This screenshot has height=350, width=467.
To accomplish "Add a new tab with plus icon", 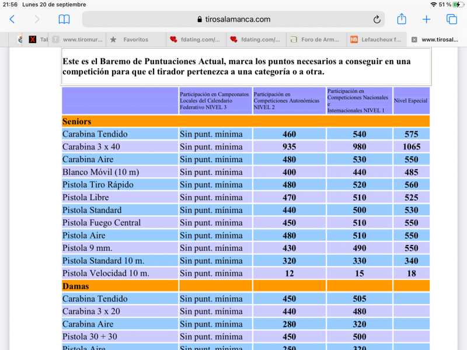I will (426, 19).
